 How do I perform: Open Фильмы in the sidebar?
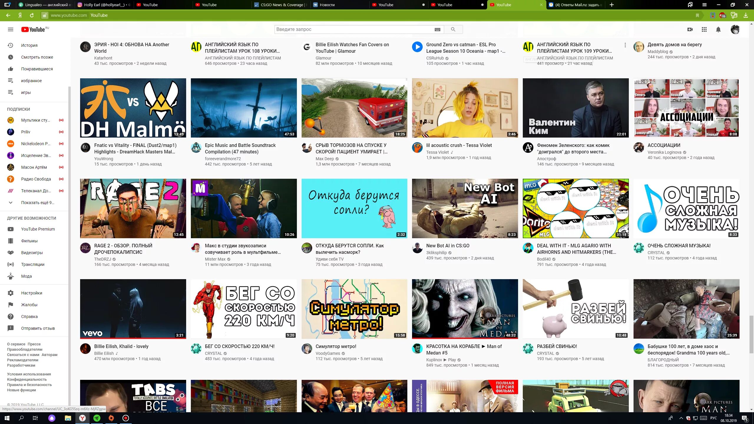click(x=34, y=241)
